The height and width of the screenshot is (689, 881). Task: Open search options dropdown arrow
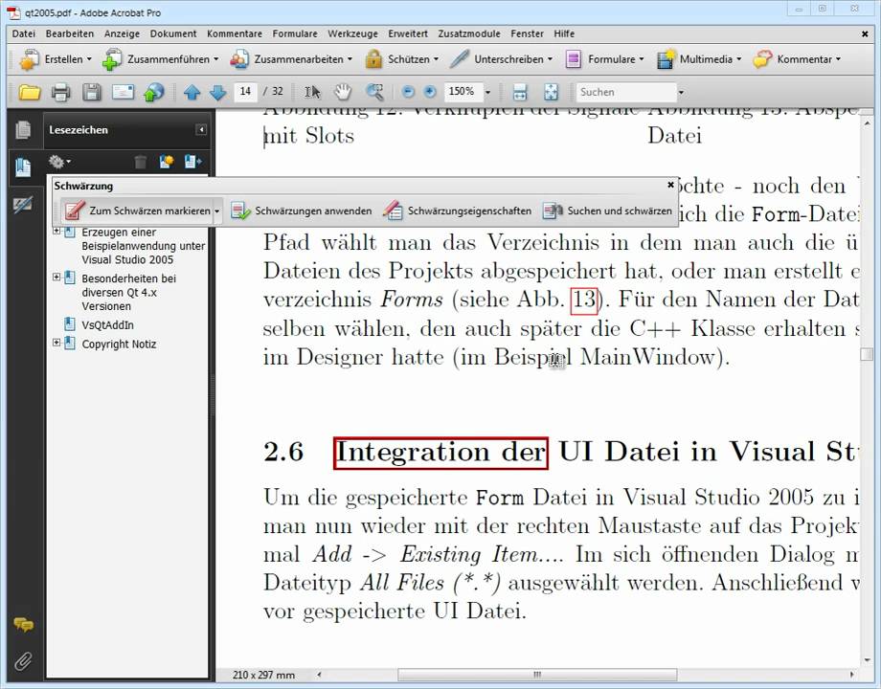[681, 92]
